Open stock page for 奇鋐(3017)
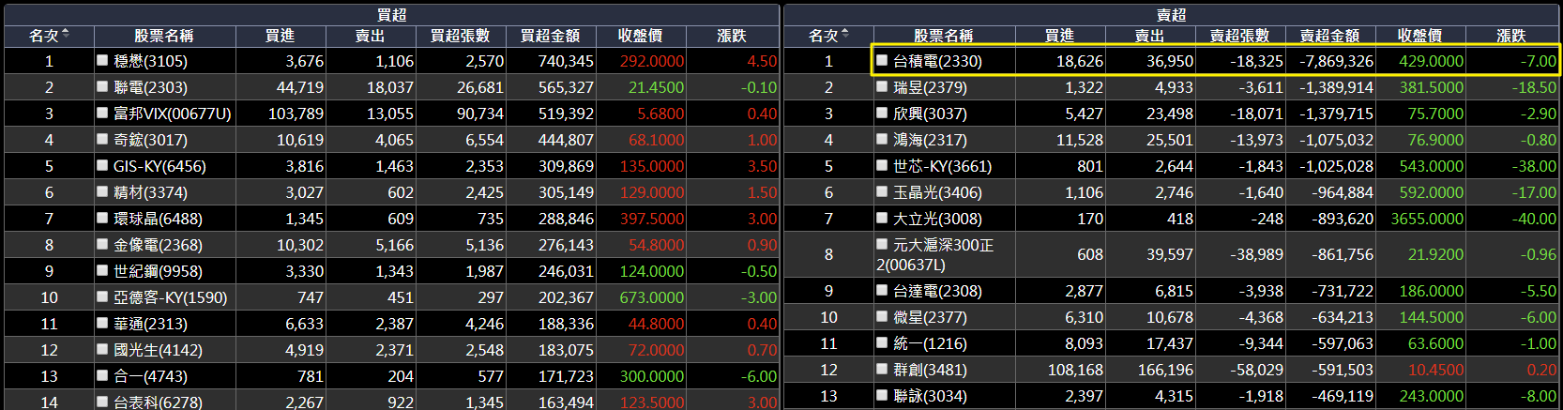 pyautogui.click(x=150, y=140)
